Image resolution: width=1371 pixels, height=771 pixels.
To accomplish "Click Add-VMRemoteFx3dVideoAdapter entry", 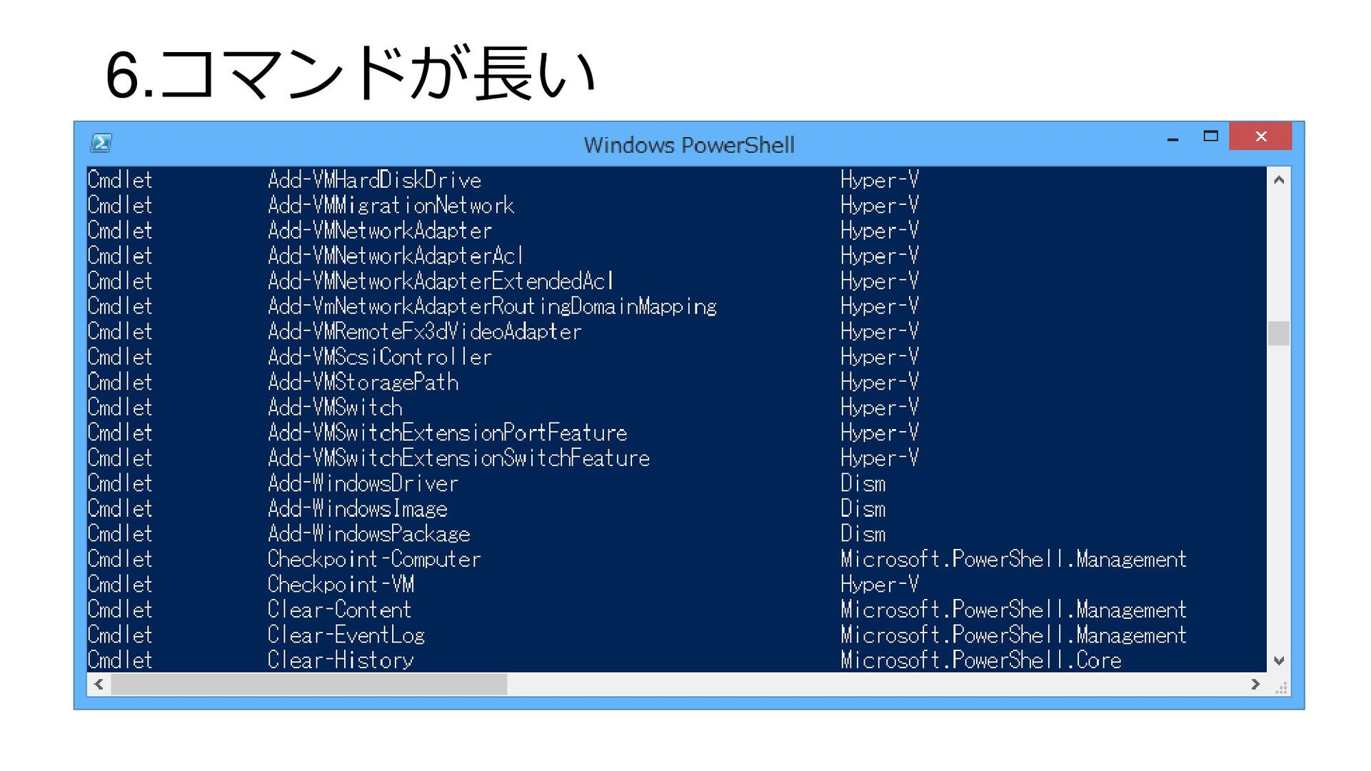I will point(424,332).
